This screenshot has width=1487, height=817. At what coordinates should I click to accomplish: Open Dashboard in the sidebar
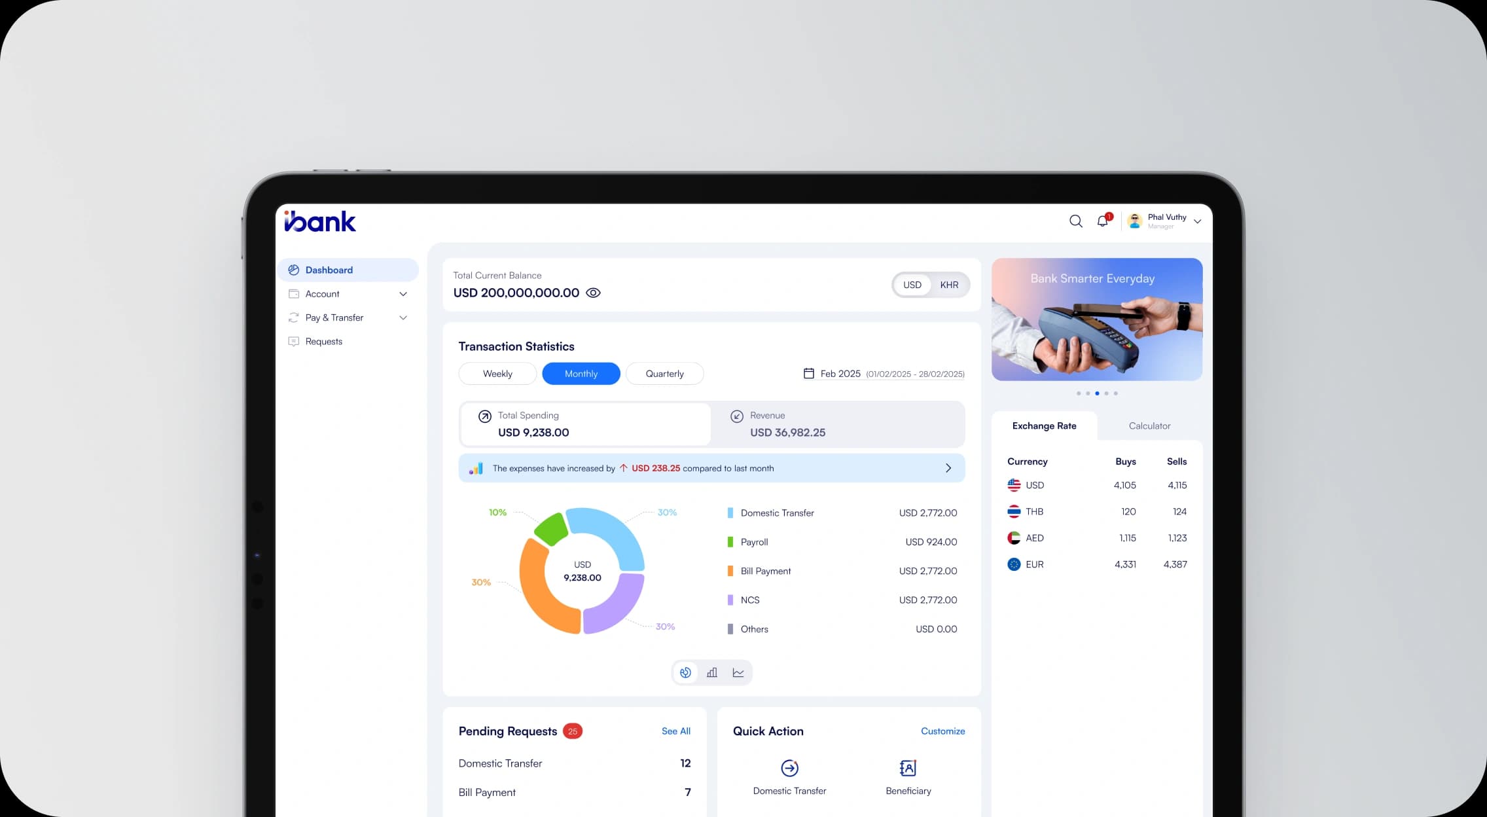[348, 270]
